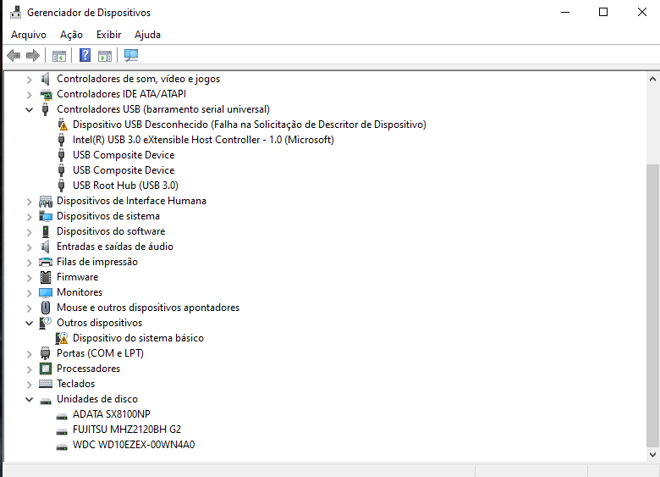660x477 pixels.
Task: Expand the Firmware node
Action: point(29,278)
